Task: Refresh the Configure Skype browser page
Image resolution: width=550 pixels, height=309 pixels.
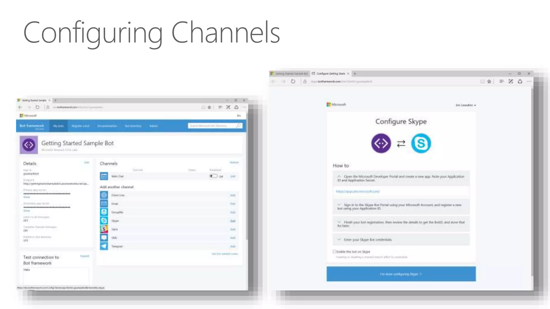Action: (293, 81)
